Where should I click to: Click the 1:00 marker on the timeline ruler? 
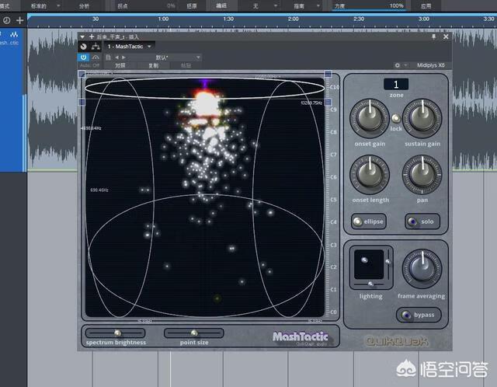tap(163, 19)
